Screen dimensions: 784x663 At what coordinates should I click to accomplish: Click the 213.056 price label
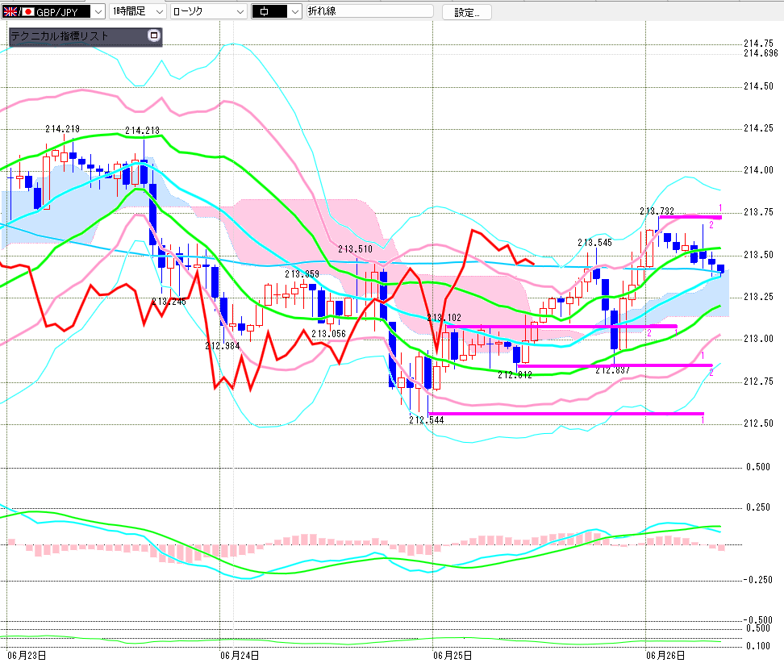(x=328, y=333)
